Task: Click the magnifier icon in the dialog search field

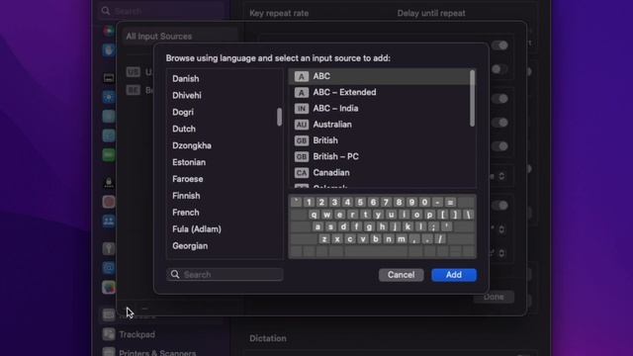Action: tap(175, 275)
